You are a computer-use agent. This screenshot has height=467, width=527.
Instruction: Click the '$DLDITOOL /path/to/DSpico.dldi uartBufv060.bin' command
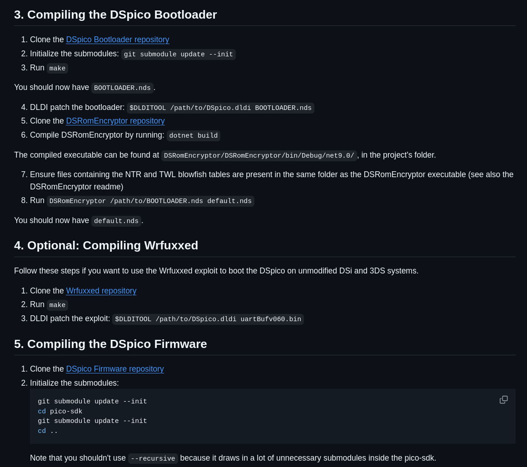click(208, 319)
